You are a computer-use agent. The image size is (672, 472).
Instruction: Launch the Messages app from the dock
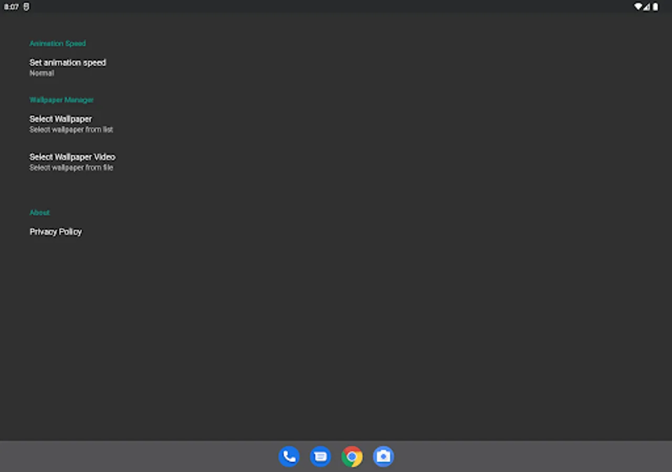320,456
